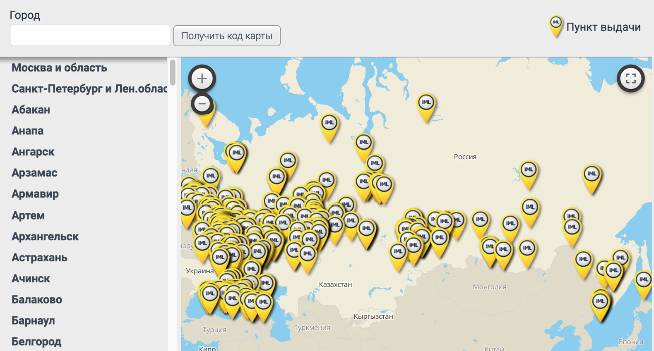Screen dimensions: 654x351
Task: Zoom in on the map
Action: coord(202,79)
